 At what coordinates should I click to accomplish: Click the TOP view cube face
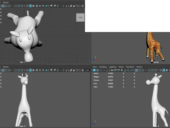coord(80,17)
